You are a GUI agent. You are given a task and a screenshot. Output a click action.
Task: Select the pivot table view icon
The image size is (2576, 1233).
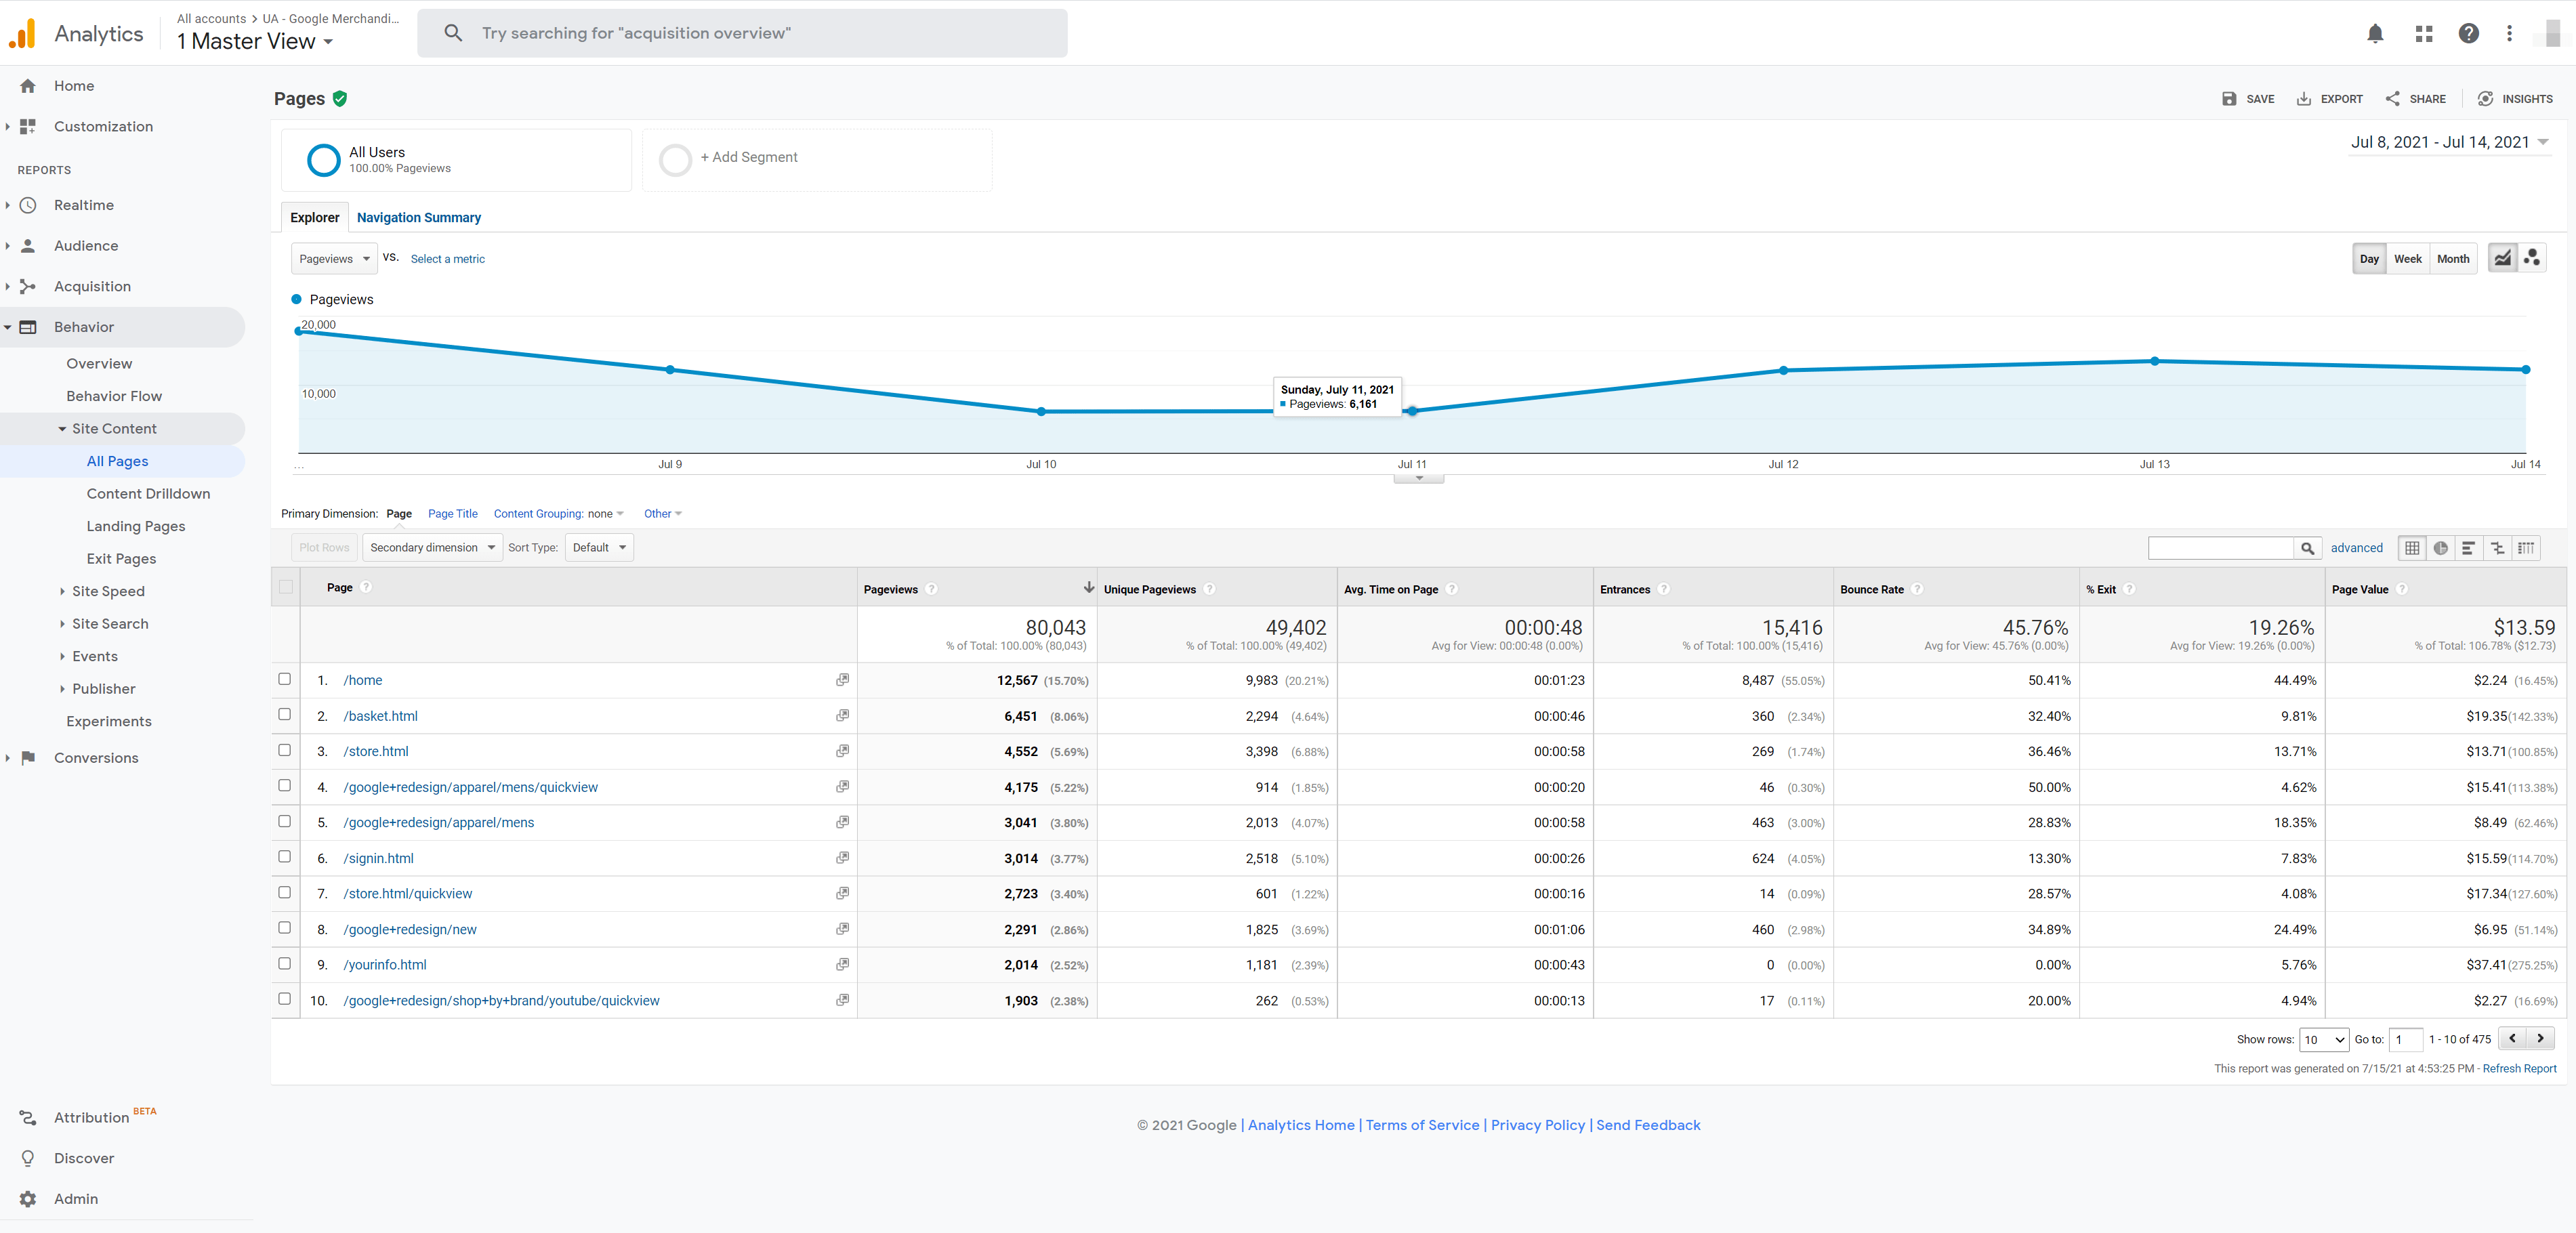coord(2526,548)
